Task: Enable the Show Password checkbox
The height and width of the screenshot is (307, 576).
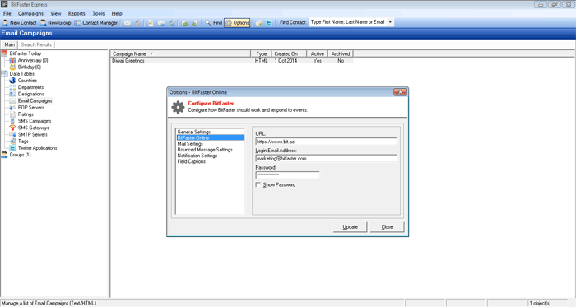Action: pos(258,184)
